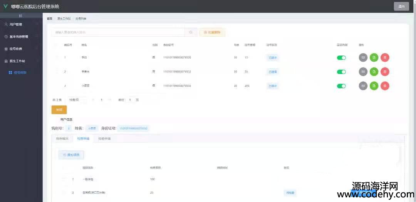Toggle the valid switch for the second row
This screenshot has width=416, height=202.
tap(341, 72)
